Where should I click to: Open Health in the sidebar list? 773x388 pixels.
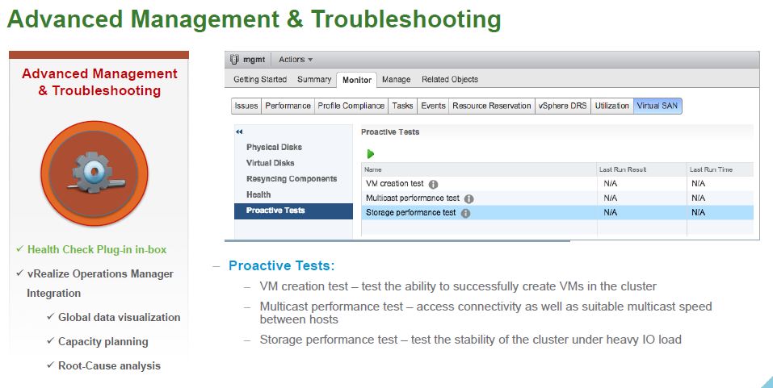[258, 194]
